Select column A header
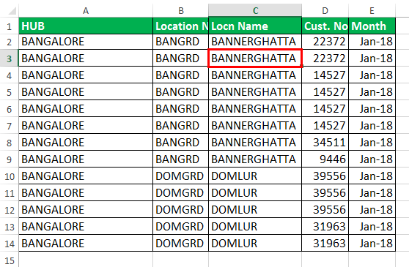The image size is (409, 267). click(x=86, y=11)
